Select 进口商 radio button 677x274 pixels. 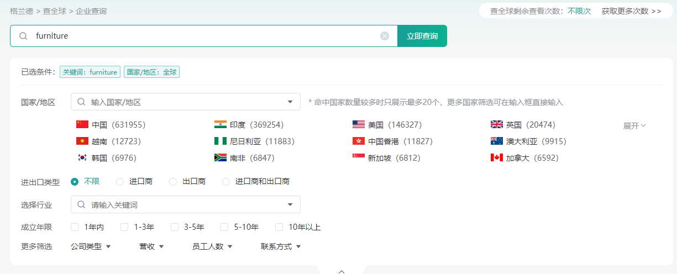click(x=120, y=181)
